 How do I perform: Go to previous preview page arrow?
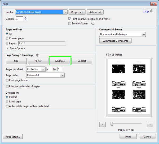pyautogui.click(x=103, y=124)
